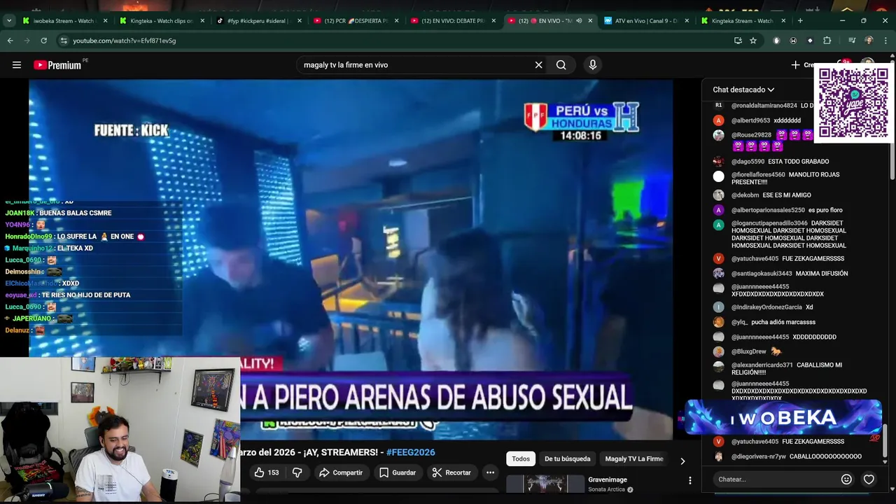Click the Compartir share button

point(341,472)
